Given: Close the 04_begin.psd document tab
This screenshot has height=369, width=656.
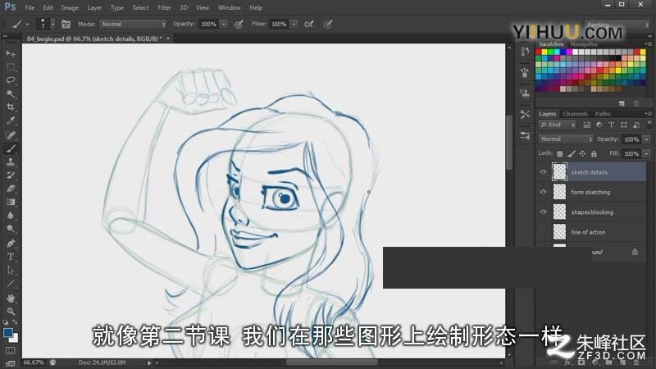Looking at the screenshot, I should click(x=168, y=39).
